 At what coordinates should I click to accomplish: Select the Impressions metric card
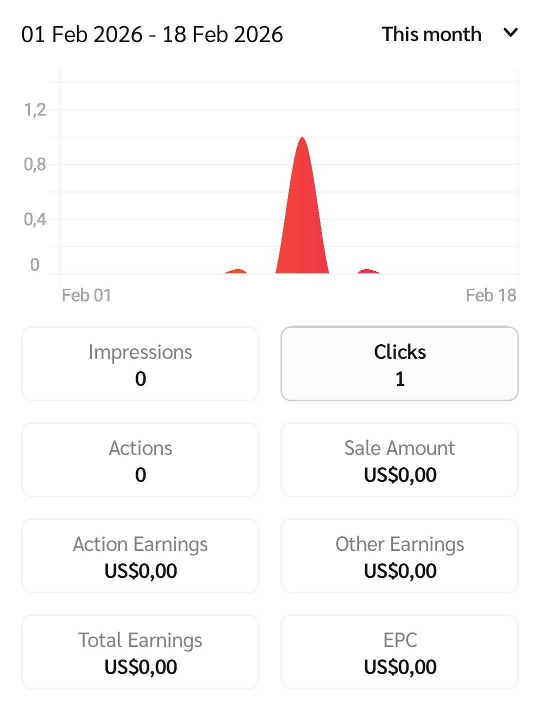[x=140, y=364]
